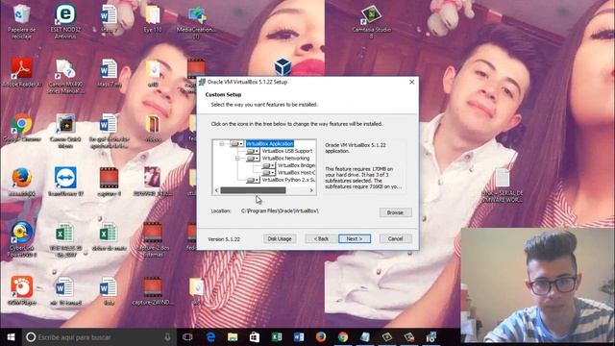Screen dimensions: 615x346
Task: Open Chrome from the taskbar
Action: pos(343,337)
